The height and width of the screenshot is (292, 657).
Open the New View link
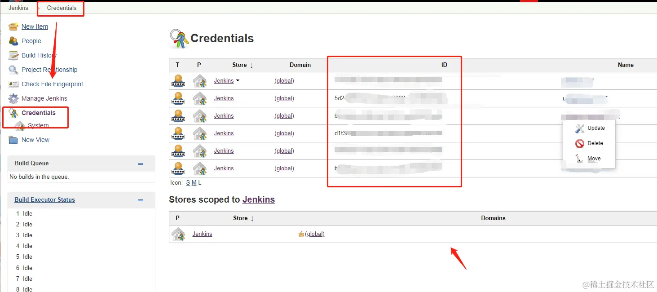[x=35, y=140]
